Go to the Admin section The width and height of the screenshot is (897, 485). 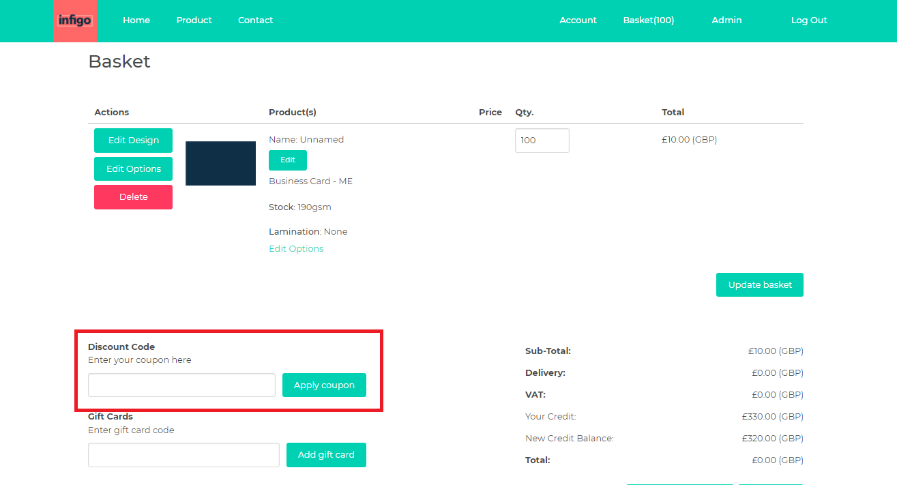[x=726, y=20]
